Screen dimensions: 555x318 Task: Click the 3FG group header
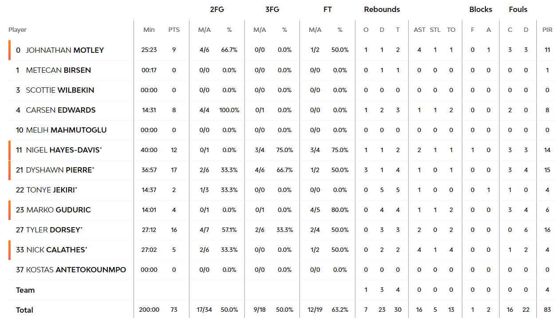click(272, 9)
